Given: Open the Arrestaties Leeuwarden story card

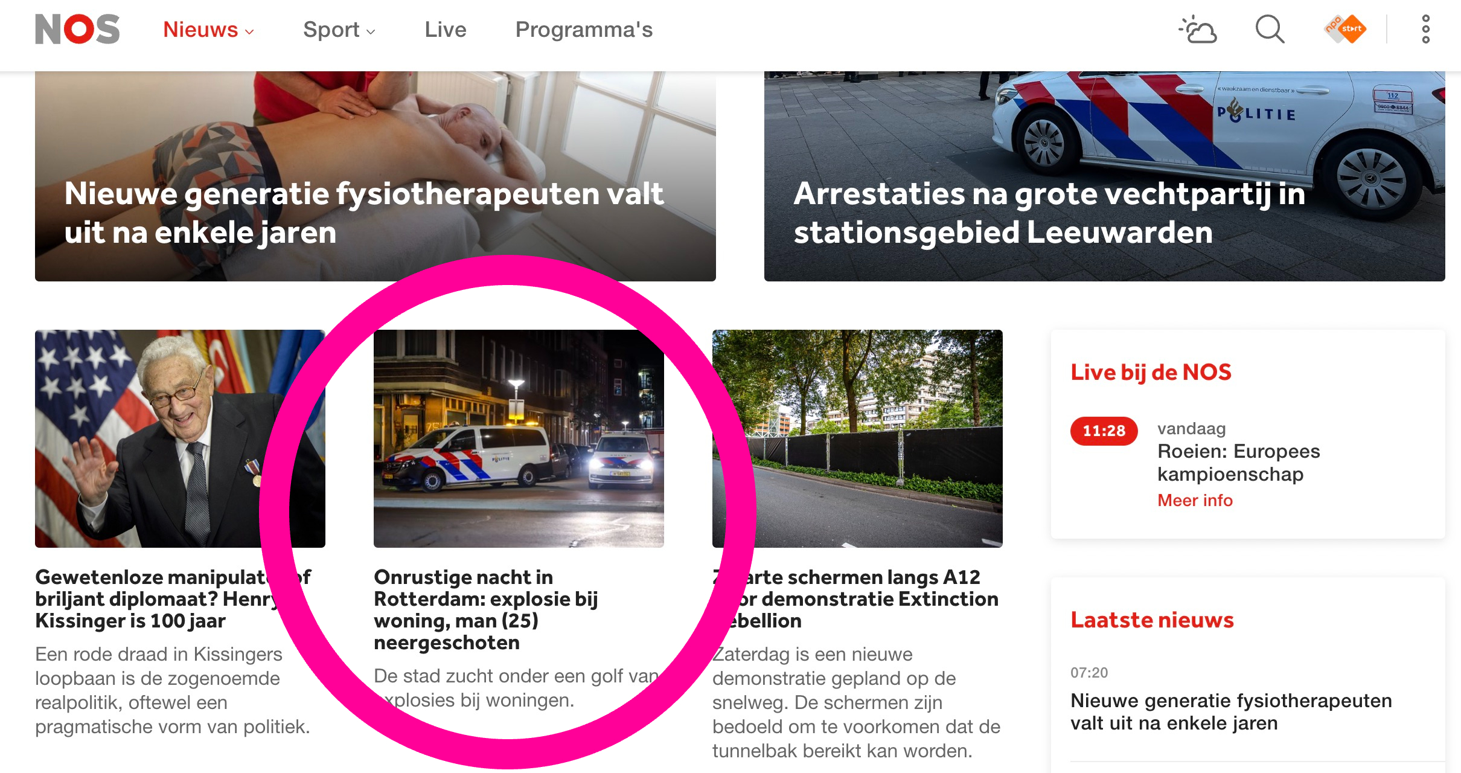Looking at the screenshot, I should click(x=1104, y=176).
